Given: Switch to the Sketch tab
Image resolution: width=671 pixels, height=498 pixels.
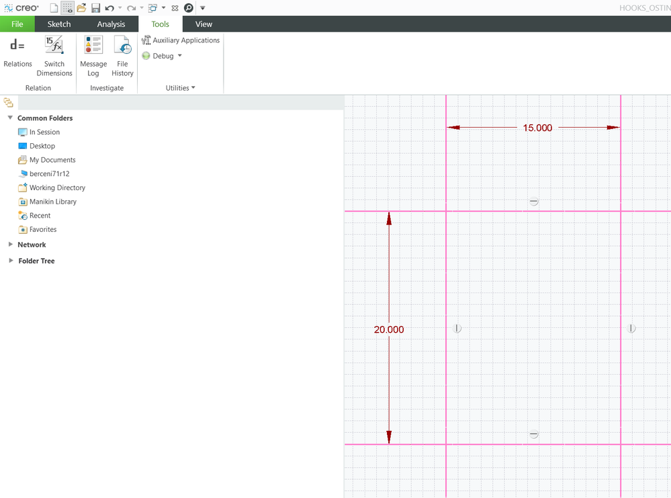Looking at the screenshot, I should (x=59, y=24).
